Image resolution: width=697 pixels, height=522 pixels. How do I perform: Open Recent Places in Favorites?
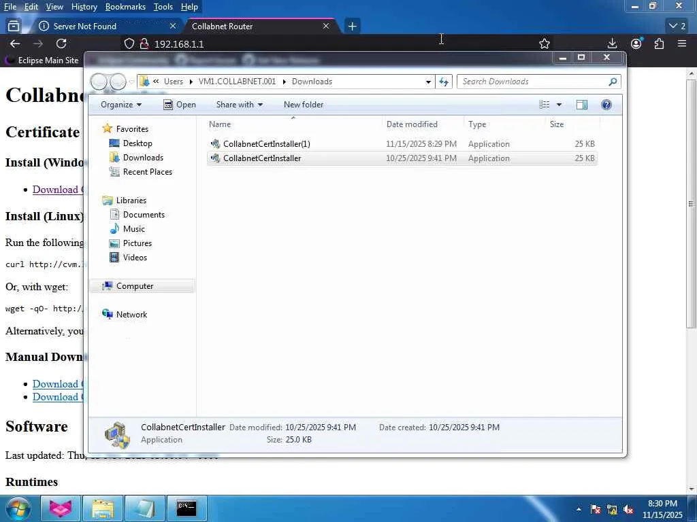pos(147,172)
